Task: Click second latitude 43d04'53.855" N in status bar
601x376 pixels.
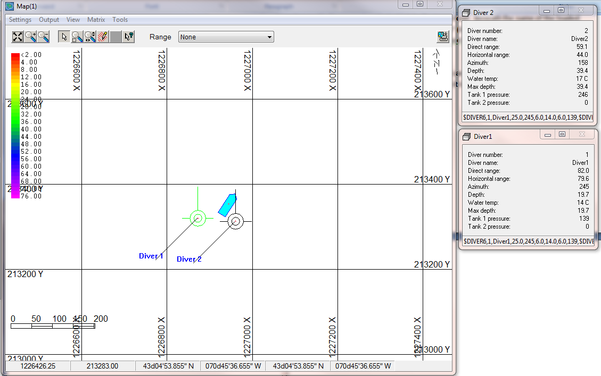Action: click(298, 366)
